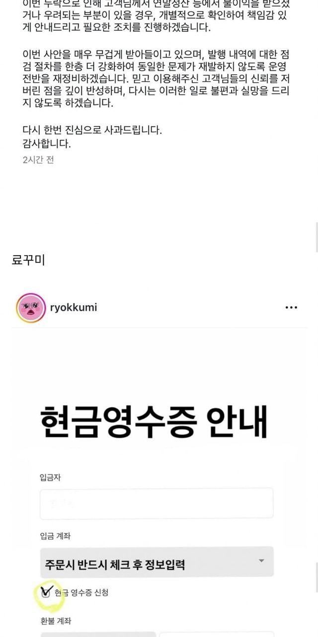The image size is (318, 637).
Task: Open the ryokkumi profile avatar
Action: (x=31, y=308)
